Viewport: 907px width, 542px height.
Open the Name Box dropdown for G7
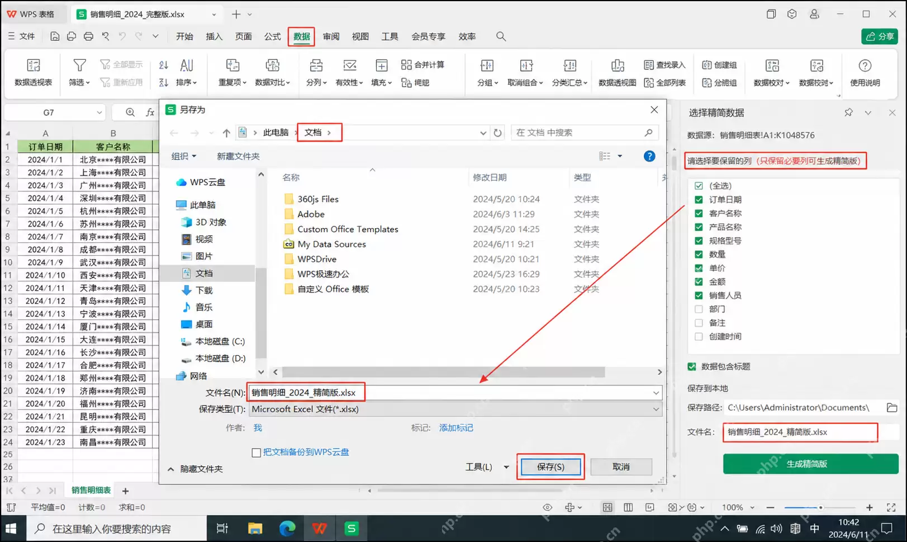tap(99, 112)
